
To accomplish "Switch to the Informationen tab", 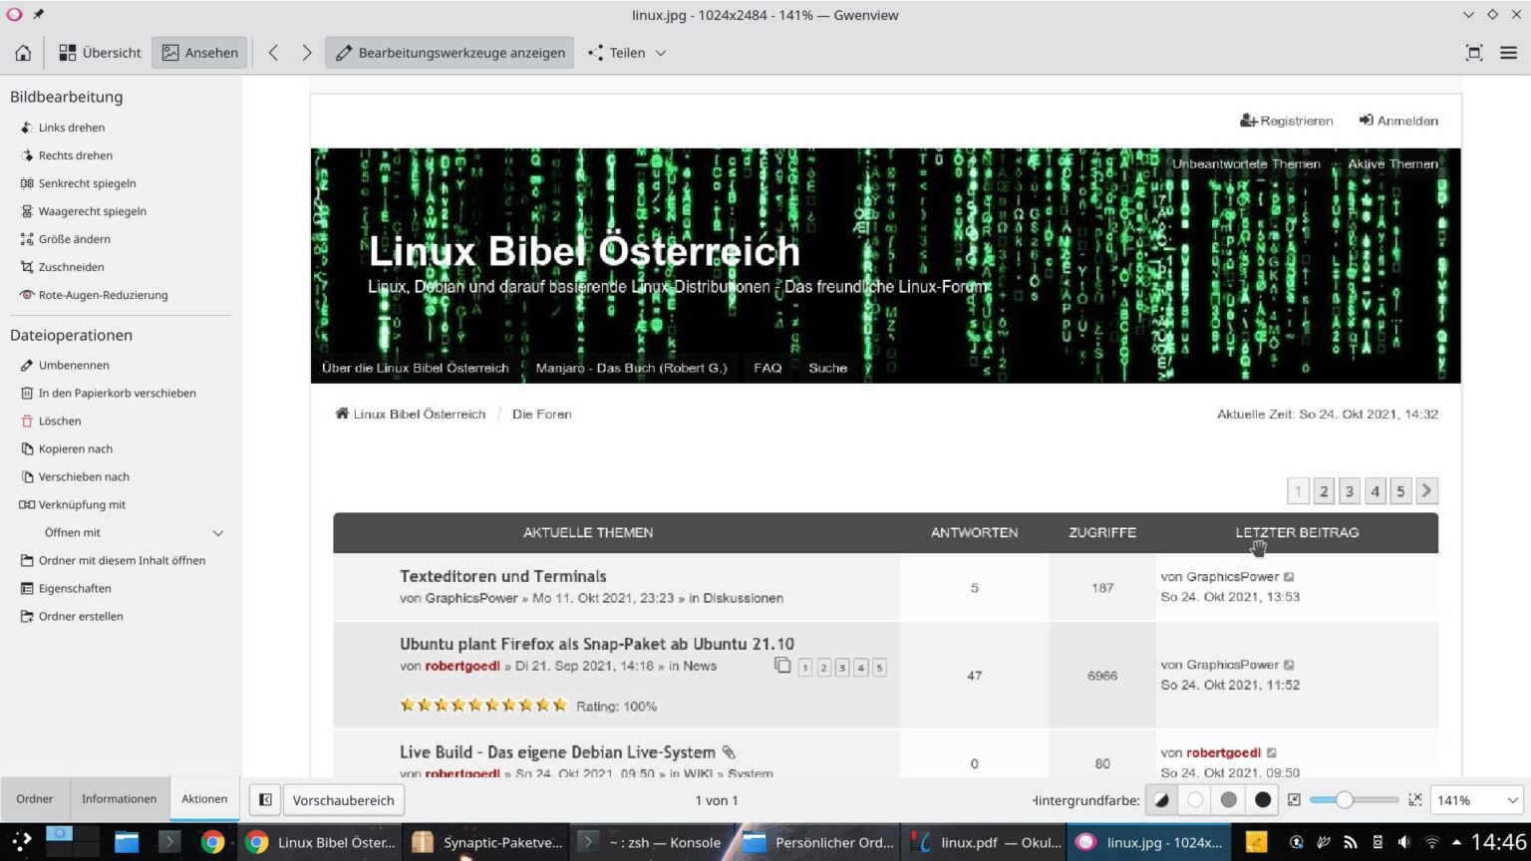I will (119, 798).
